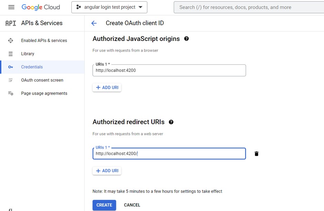The image size is (324, 211).
Task: Go back using the arrow beside Create OAuth client ID
Action: point(94,23)
